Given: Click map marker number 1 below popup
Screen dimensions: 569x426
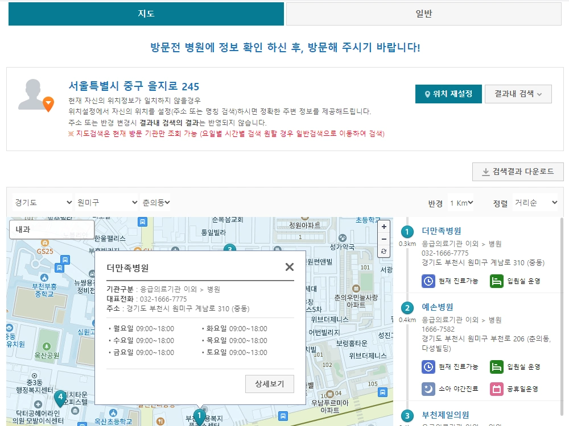Looking at the screenshot, I should (x=199, y=416).
